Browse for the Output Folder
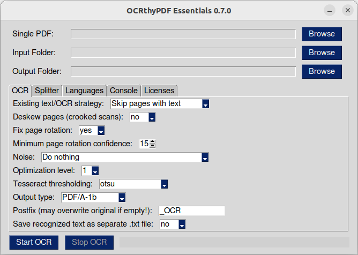The image size is (358, 255). pos(322,71)
